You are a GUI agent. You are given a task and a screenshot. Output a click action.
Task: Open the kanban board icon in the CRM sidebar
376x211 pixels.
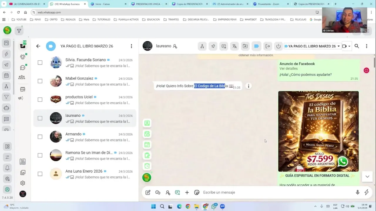[x=6, y=43]
